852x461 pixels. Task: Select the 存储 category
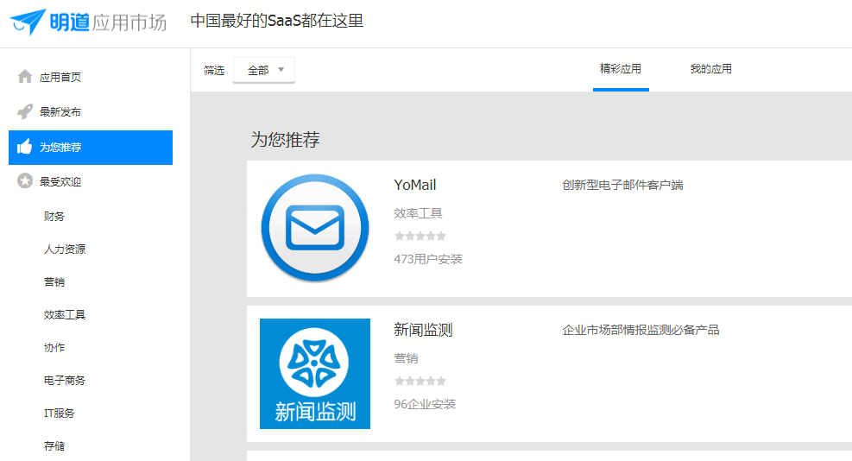54,445
